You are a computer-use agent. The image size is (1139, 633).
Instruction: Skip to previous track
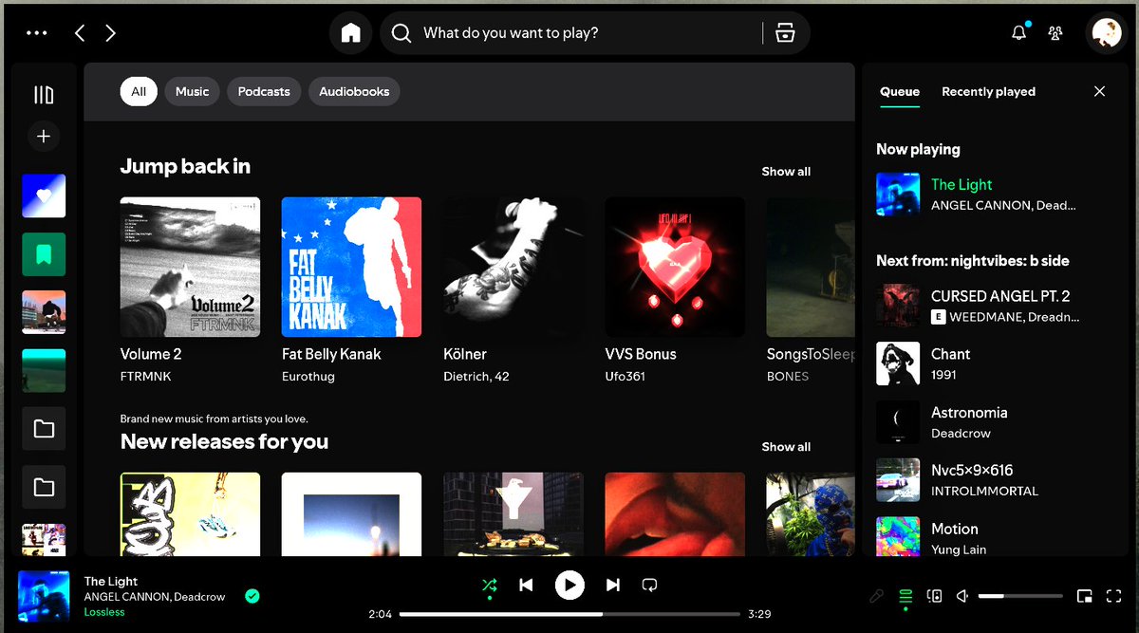coord(526,586)
